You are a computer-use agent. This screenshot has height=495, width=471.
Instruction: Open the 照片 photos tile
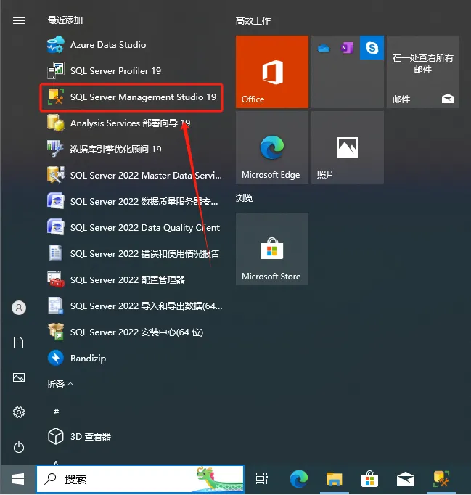coord(347,147)
